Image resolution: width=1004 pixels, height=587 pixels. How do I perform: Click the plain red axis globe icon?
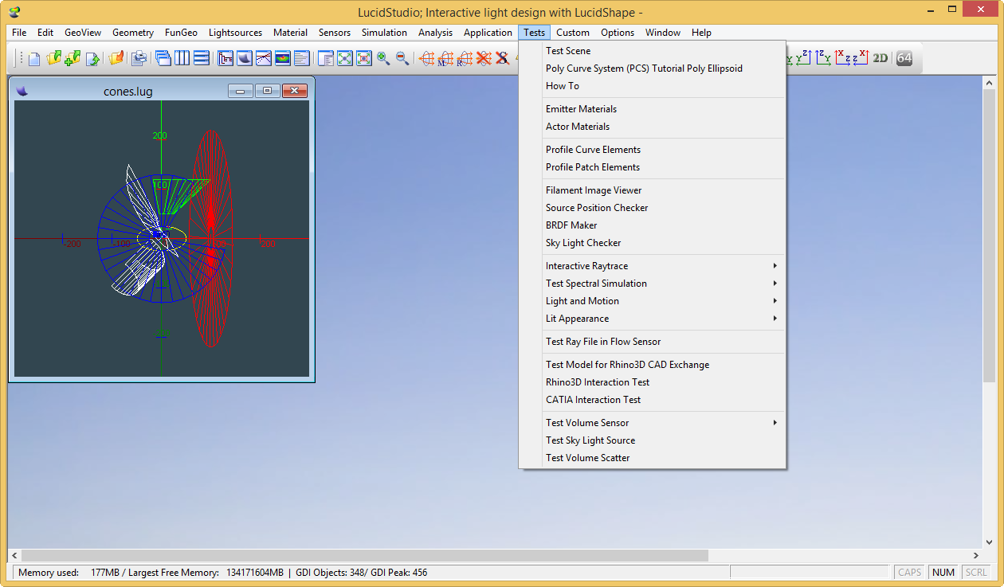pyautogui.click(x=427, y=58)
